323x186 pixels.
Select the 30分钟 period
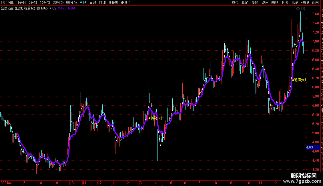(58, 3)
